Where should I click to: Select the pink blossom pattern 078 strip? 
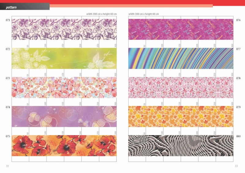click(181, 87)
